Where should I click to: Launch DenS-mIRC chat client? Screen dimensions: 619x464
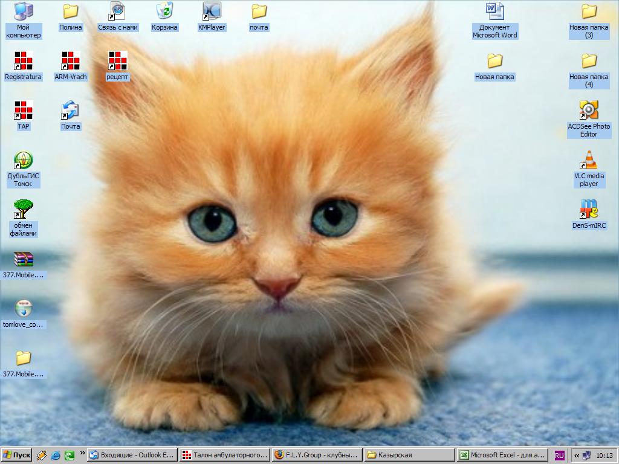click(x=589, y=215)
